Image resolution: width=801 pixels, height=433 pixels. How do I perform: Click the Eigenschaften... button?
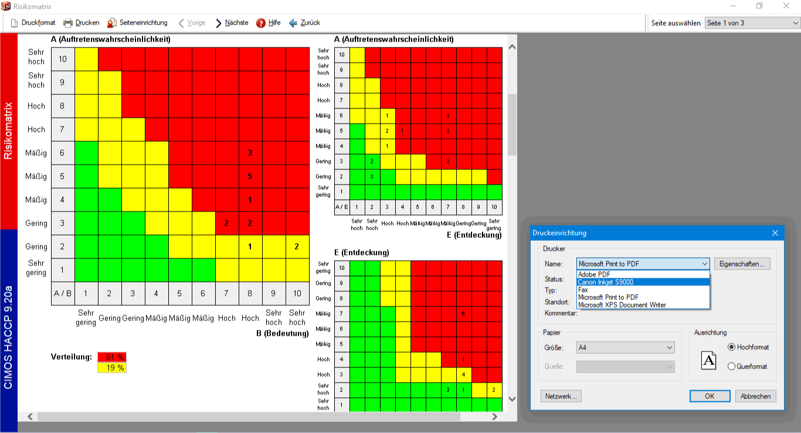pos(742,264)
